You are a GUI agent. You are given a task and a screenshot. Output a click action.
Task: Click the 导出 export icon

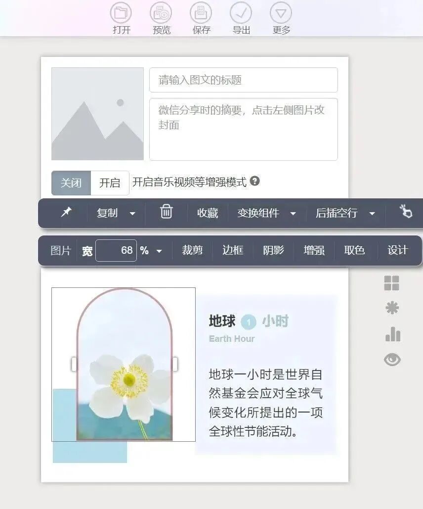click(241, 13)
